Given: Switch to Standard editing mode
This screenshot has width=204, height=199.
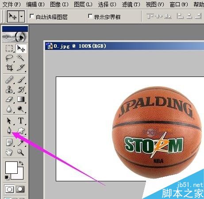Looking at the screenshot, I should point(9,189).
